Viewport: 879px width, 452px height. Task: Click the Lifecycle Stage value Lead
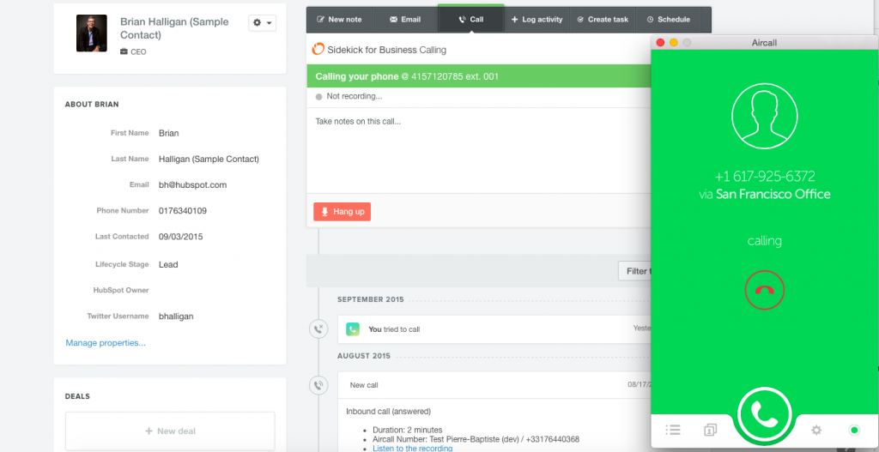[168, 264]
